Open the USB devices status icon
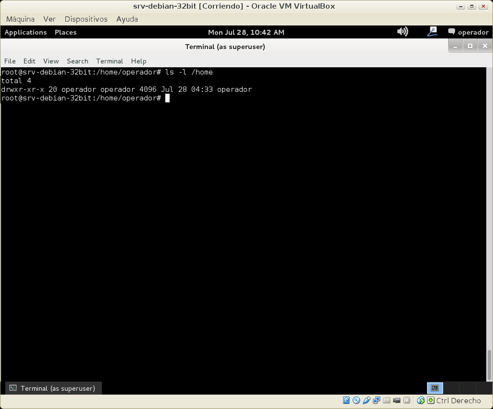The image size is (493, 409). (367, 400)
